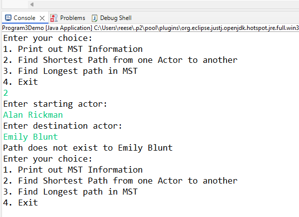Click the Console view monitor icon
This screenshot has height=217, width=299.
tap(8, 18)
